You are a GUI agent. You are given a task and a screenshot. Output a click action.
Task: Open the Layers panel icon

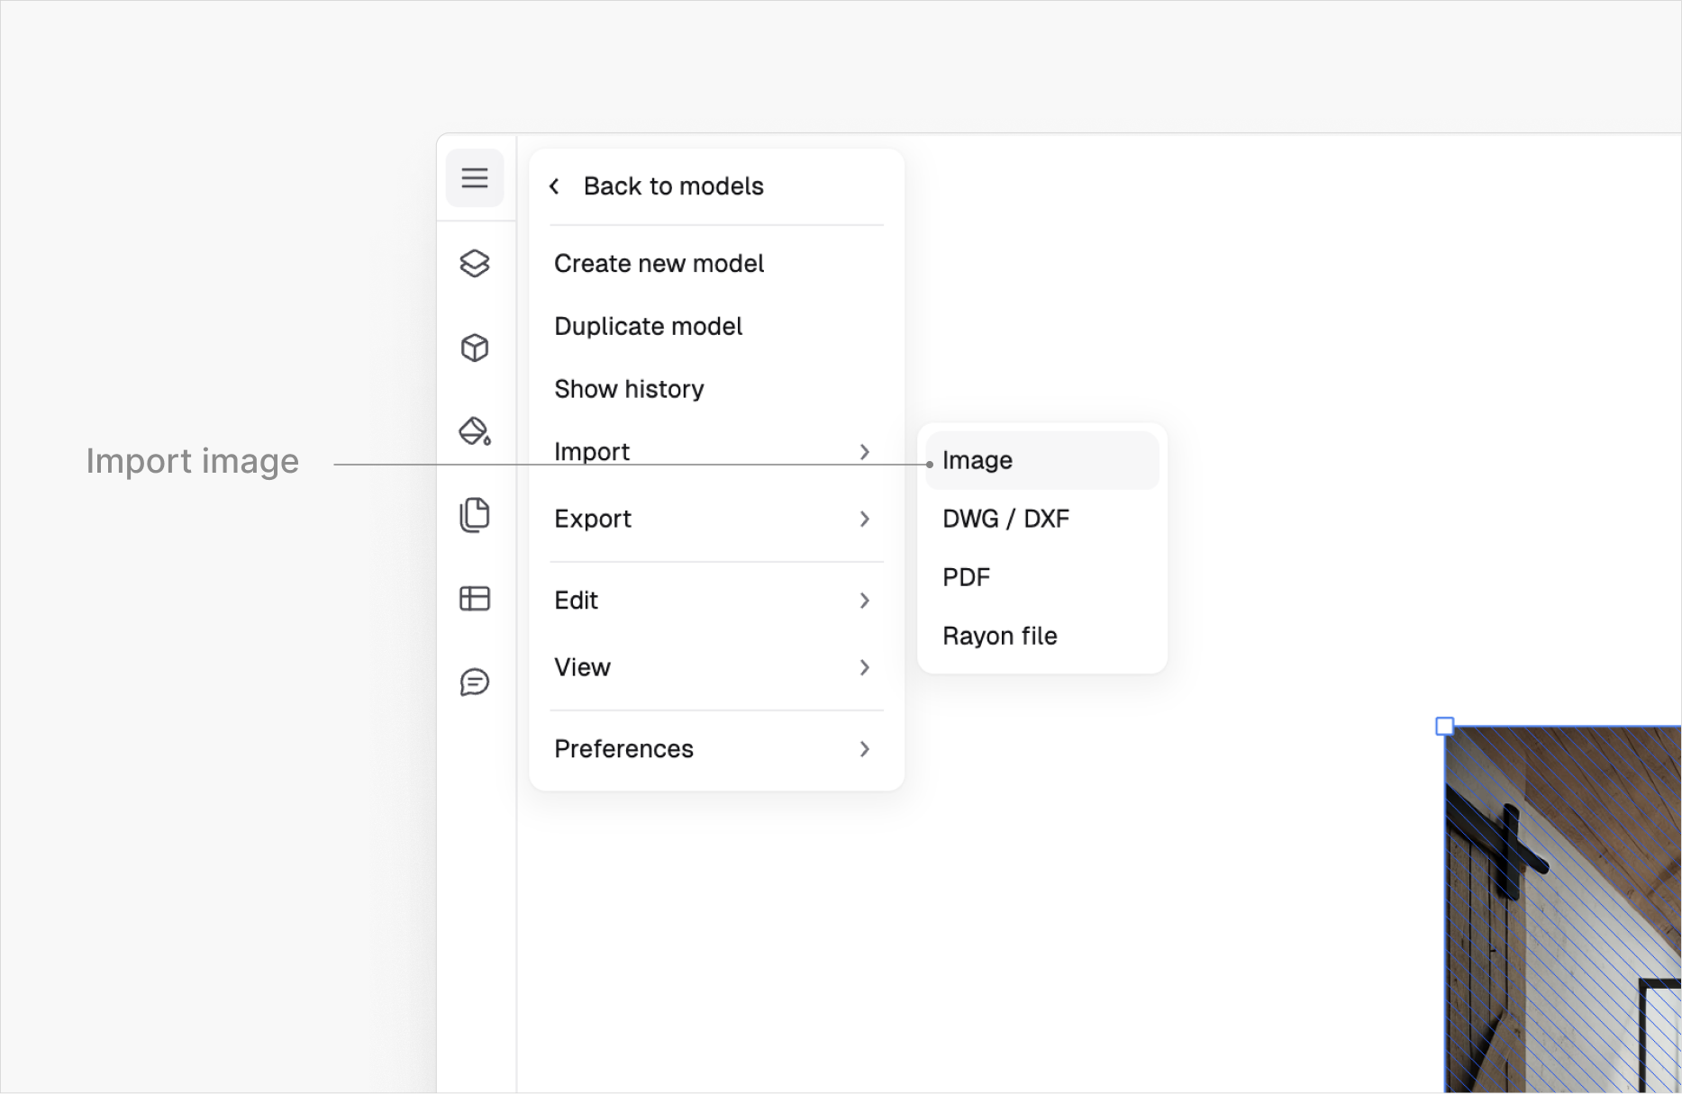475,263
